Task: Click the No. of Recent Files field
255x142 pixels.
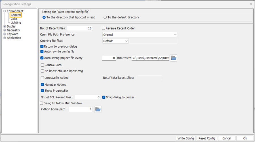Action: click(x=79, y=28)
